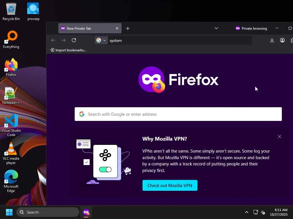Viewport: 293px width, 219px height.
Task: Open the Everything search shortcut
Action: pos(11,39)
